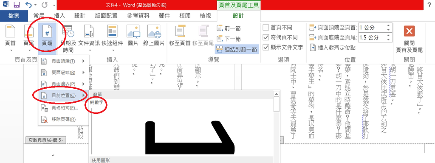Open 頁碼格式 dialog entry
This screenshot has width=435, height=163.
[64, 107]
